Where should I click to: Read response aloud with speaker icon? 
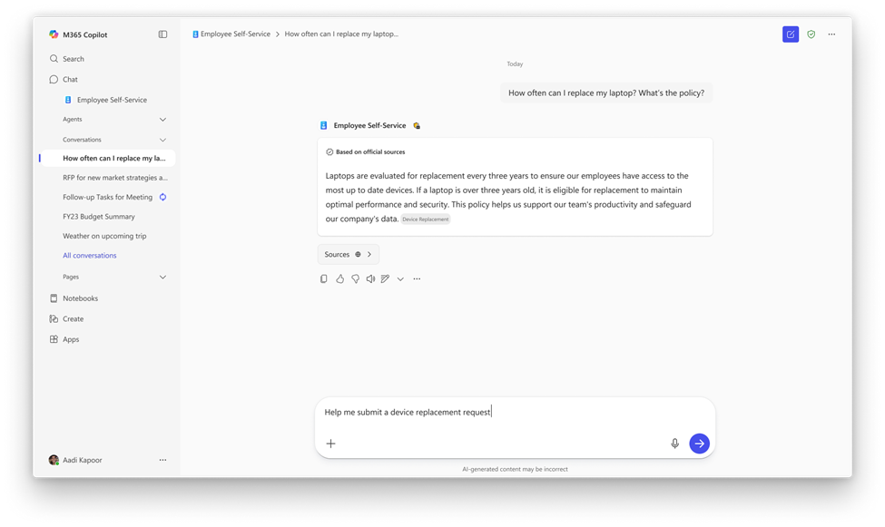[370, 278]
